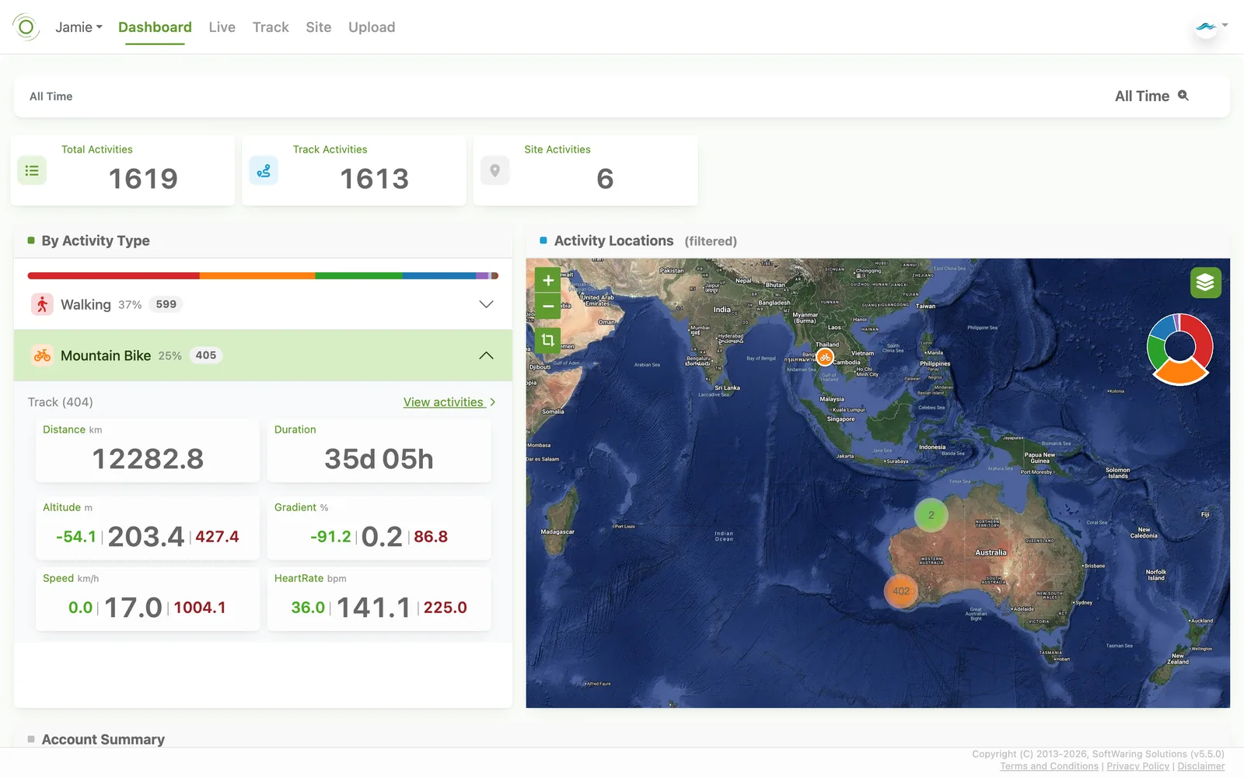This screenshot has width=1244, height=778.
Task: Click the Gradient % card
Action: pos(379,528)
